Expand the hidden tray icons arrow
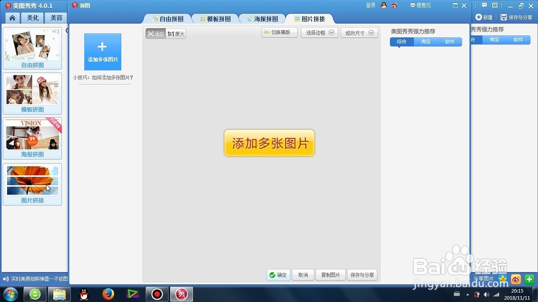Image resolution: width=538 pixels, height=302 pixels. click(468, 294)
